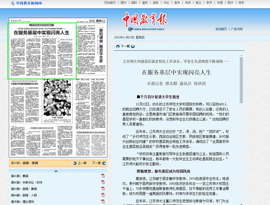270x205 pixels.
Task: Open PDF icon for 第02版 中教评论·时评
Action: [x=103, y=182]
